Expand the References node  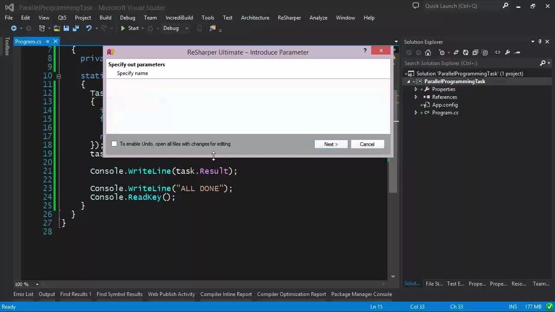(x=416, y=97)
